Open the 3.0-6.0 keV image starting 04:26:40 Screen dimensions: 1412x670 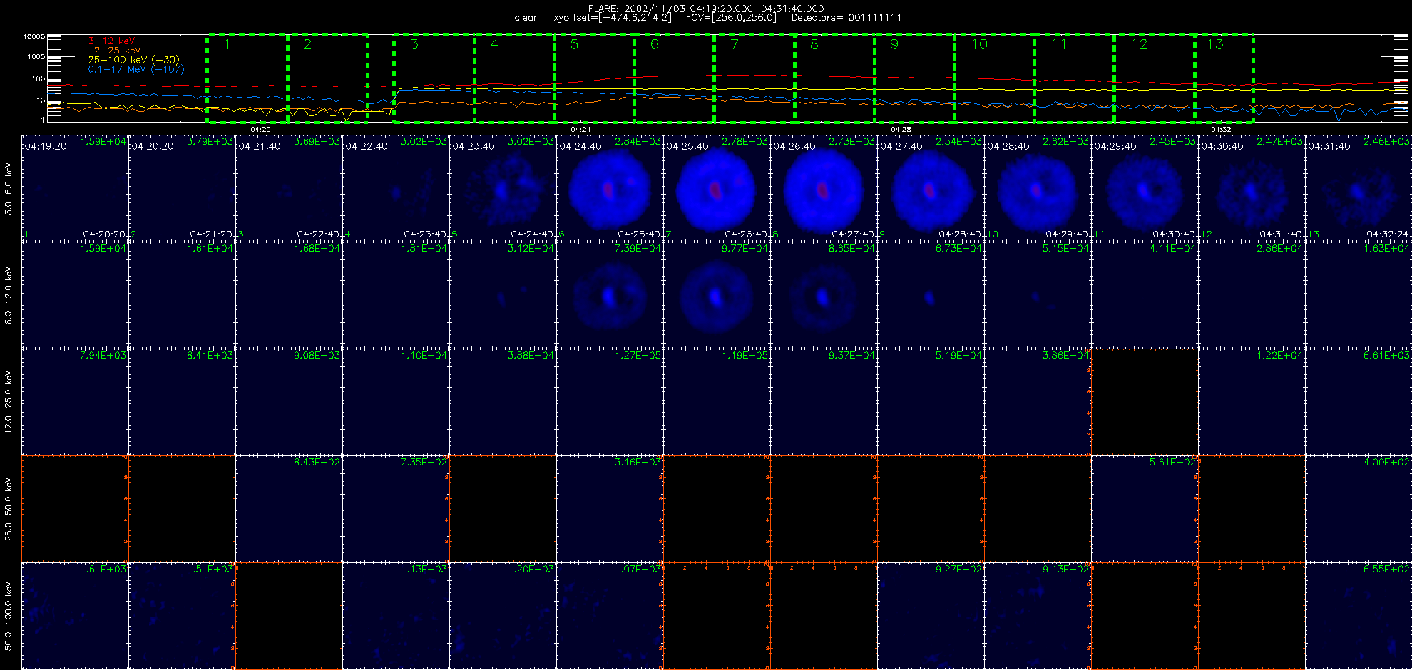coord(824,188)
